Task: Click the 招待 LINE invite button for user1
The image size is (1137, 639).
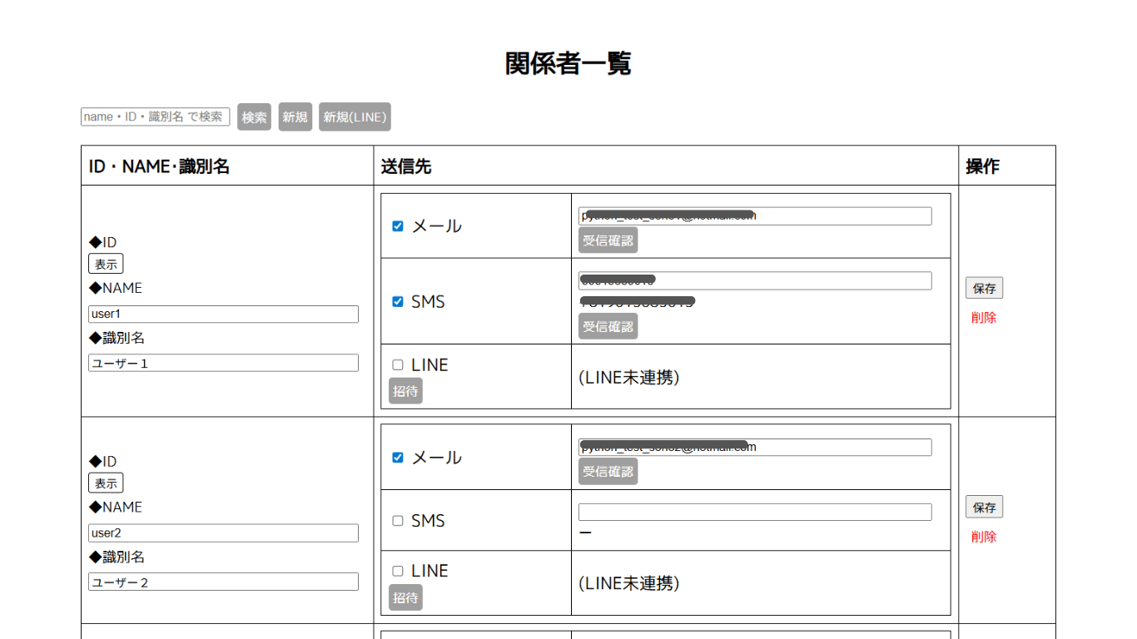Action: coord(405,391)
